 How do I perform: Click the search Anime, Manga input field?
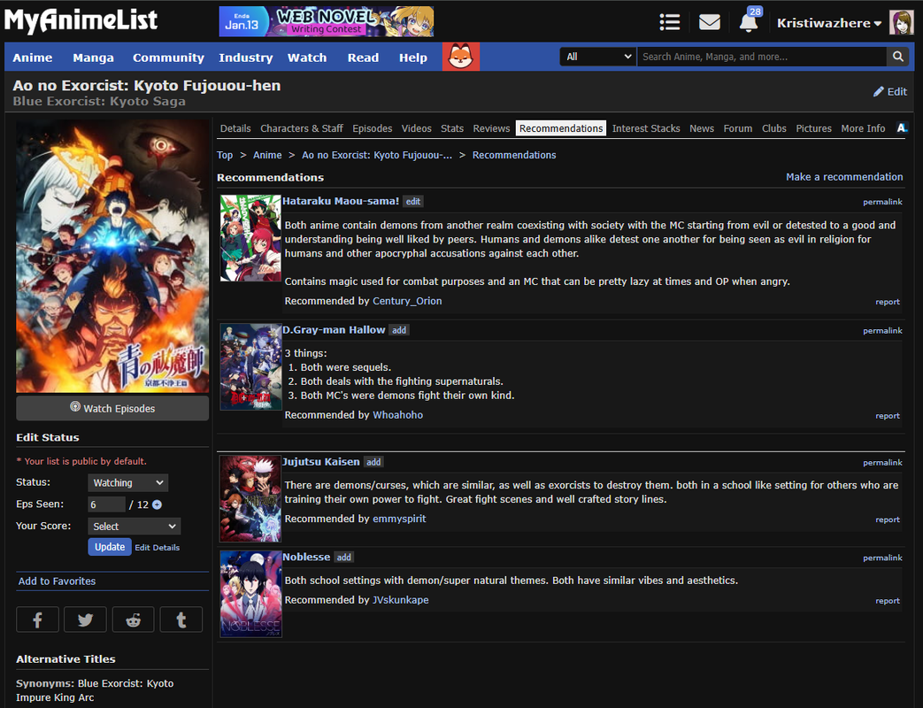coord(762,57)
